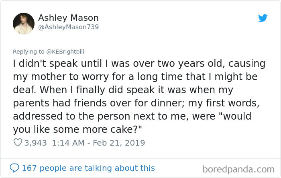Click the Twitter bird logo
281x178 pixels.
263,18
